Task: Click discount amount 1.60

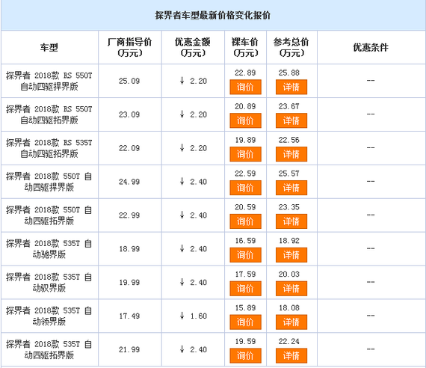Action: [x=198, y=316]
